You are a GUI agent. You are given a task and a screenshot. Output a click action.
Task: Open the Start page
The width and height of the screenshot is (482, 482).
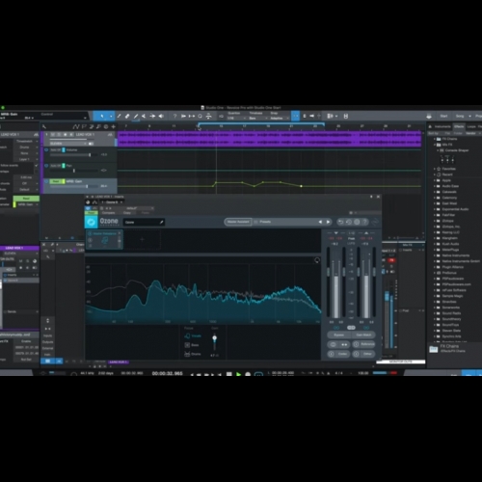[443, 116]
